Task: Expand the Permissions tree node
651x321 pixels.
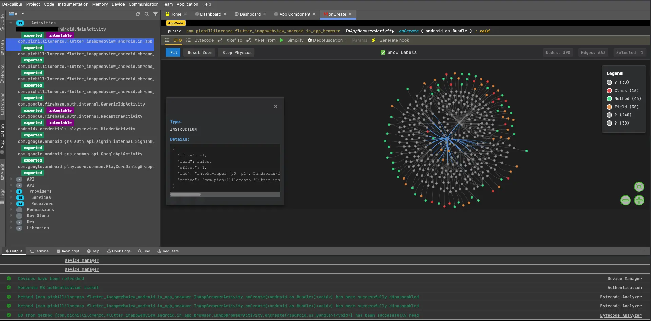Action: pyautogui.click(x=11, y=210)
